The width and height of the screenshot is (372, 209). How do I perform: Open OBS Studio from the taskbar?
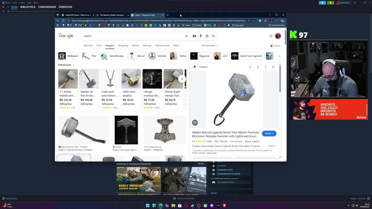tap(199, 206)
